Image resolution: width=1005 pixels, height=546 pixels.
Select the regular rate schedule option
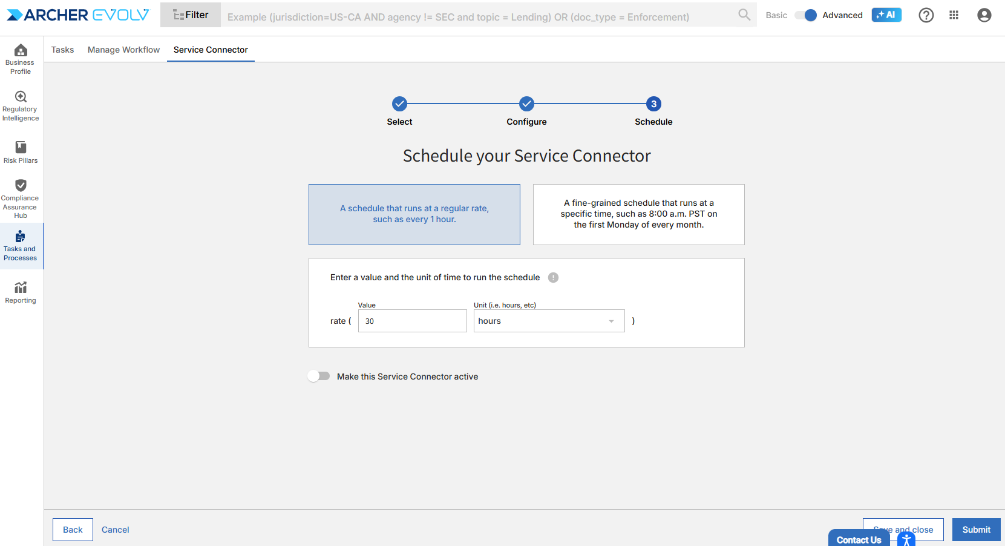click(414, 214)
